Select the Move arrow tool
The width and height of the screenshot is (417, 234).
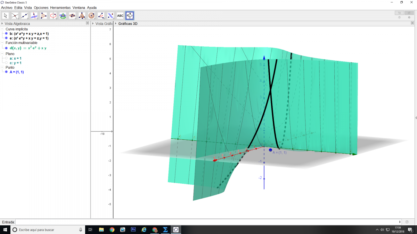point(6,16)
